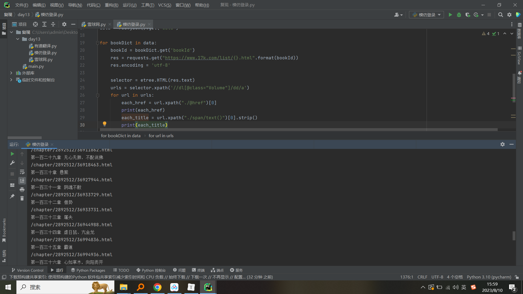The image size is (523, 294).
Task: Select the Settings gear icon in run panel
Action: (x=503, y=144)
